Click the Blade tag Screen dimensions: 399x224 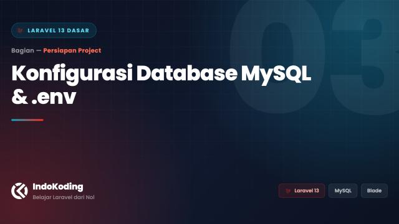tap(374, 191)
